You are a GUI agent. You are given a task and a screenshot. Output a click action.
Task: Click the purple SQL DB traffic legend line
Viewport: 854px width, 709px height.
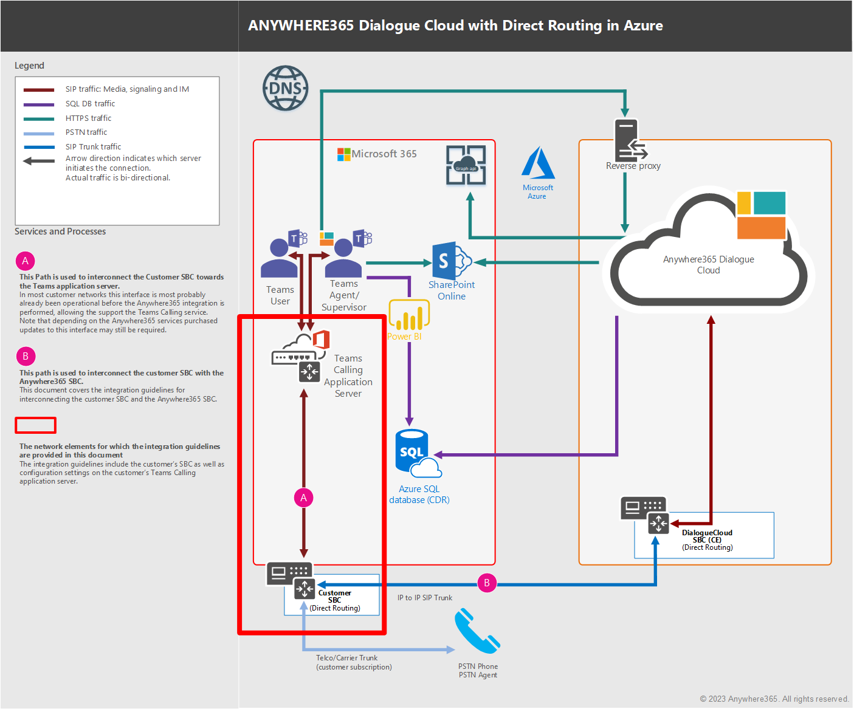pos(39,104)
